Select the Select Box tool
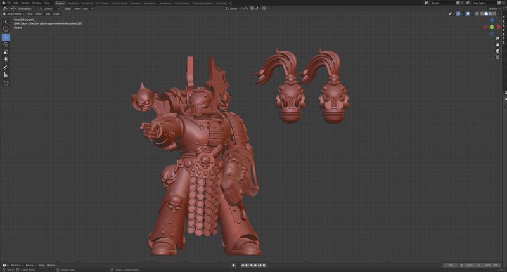 [x=6, y=22]
